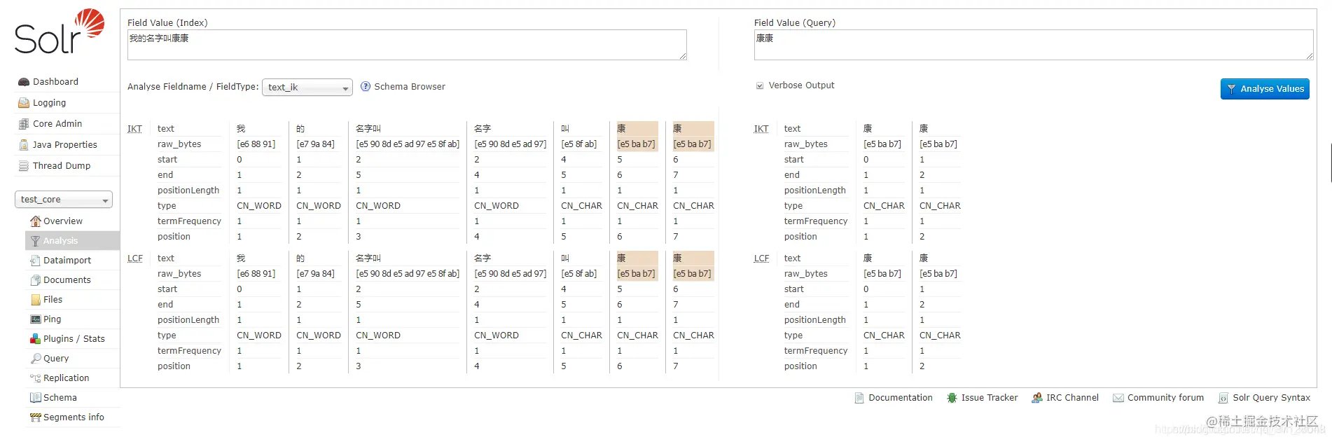Image resolution: width=1332 pixels, height=442 pixels.
Task: Click the Analyse Values button
Action: pyautogui.click(x=1265, y=89)
